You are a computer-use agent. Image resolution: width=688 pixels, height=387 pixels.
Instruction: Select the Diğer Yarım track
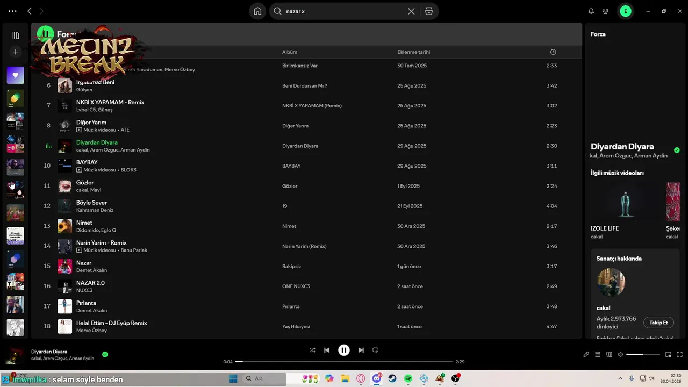pyautogui.click(x=91, y=123)
